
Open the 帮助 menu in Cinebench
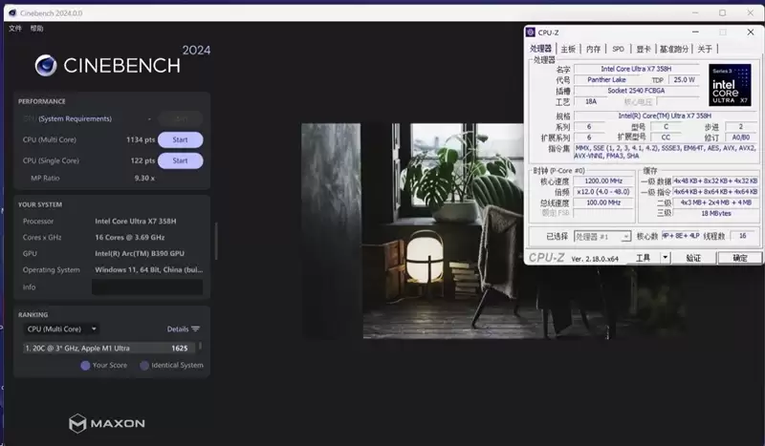36,29
